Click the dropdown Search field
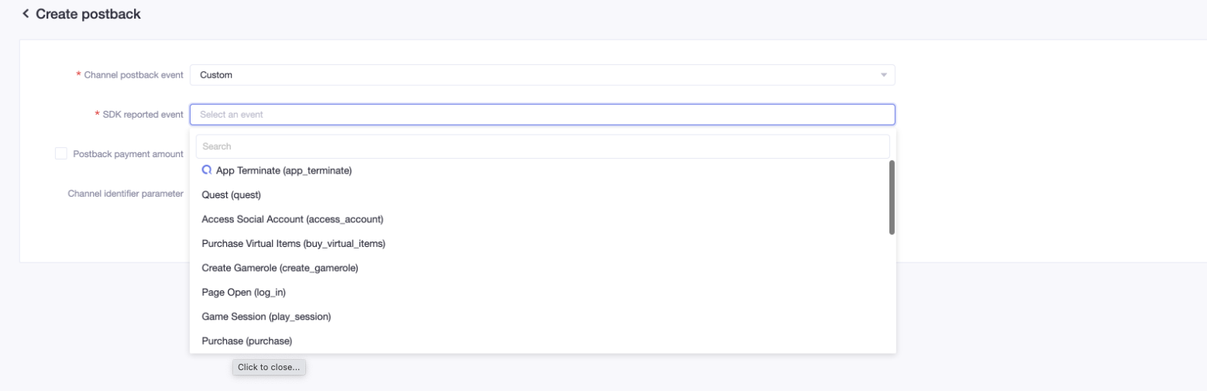 [x=542, y=146]
